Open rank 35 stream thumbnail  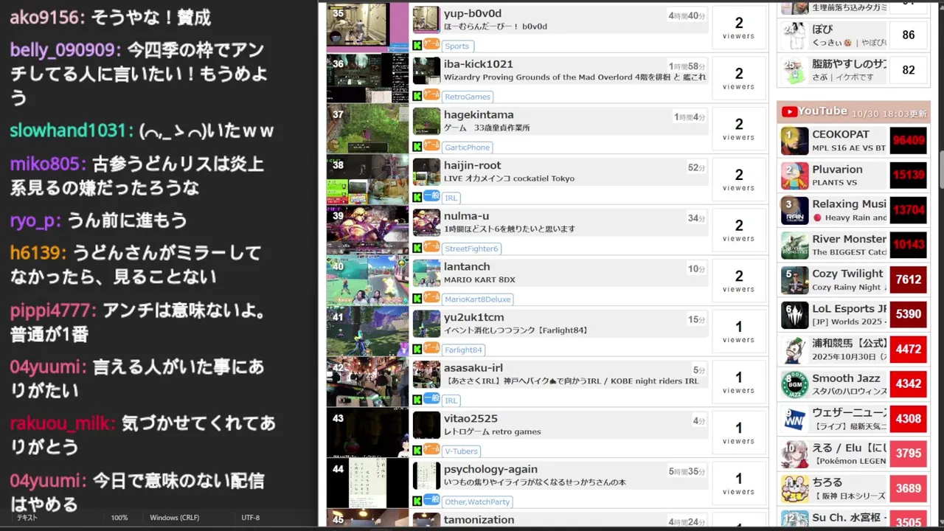coord(367,27)
